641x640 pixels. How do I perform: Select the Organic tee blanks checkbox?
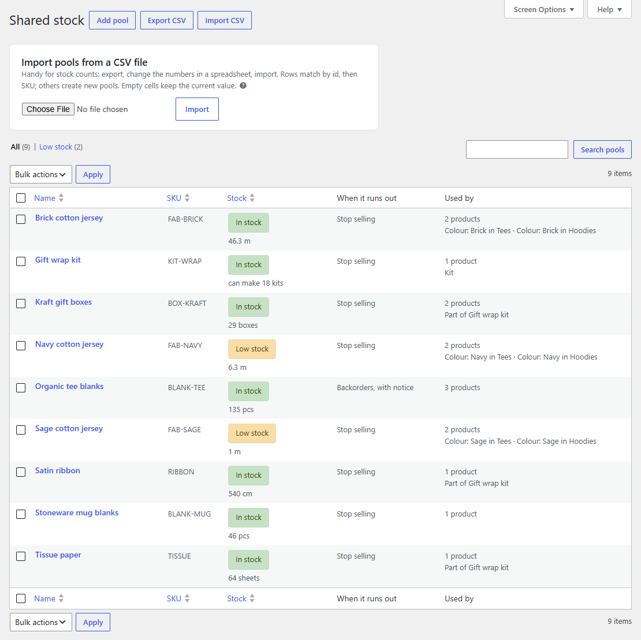coord(21,388)
